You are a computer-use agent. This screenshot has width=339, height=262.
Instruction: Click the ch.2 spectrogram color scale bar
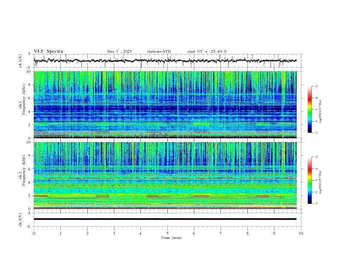click(309, 180)
